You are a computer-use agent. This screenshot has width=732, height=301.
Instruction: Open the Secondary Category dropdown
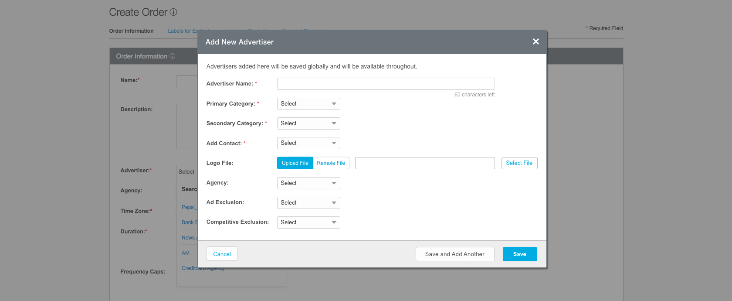point(308,123)
